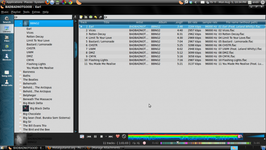
Task: Open the mail indicator icon
Action: click(203, 2)
